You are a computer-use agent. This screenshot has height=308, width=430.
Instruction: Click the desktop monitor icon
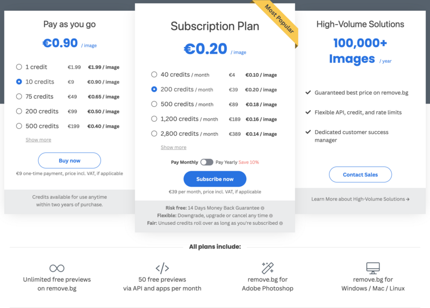click(x=373, y=268)
